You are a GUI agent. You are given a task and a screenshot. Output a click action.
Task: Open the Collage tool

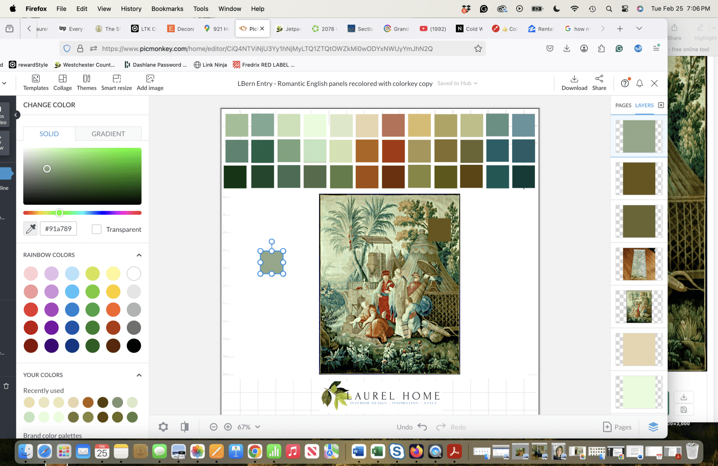point(62,82)
